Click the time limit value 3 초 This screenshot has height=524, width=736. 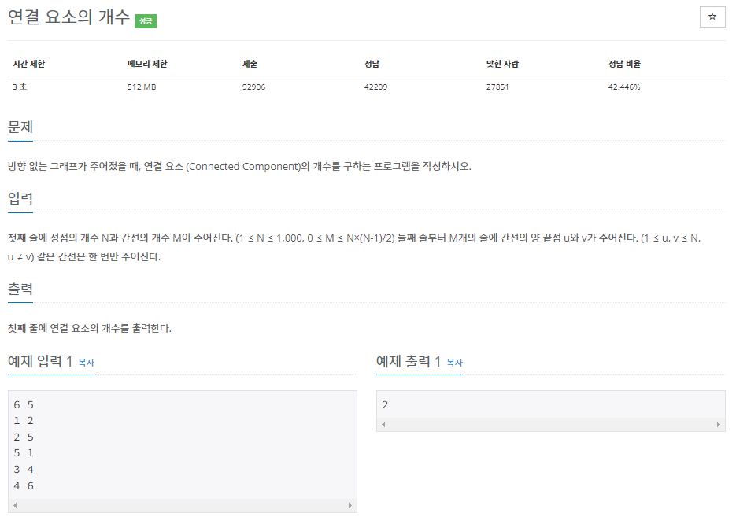[20, 87]
